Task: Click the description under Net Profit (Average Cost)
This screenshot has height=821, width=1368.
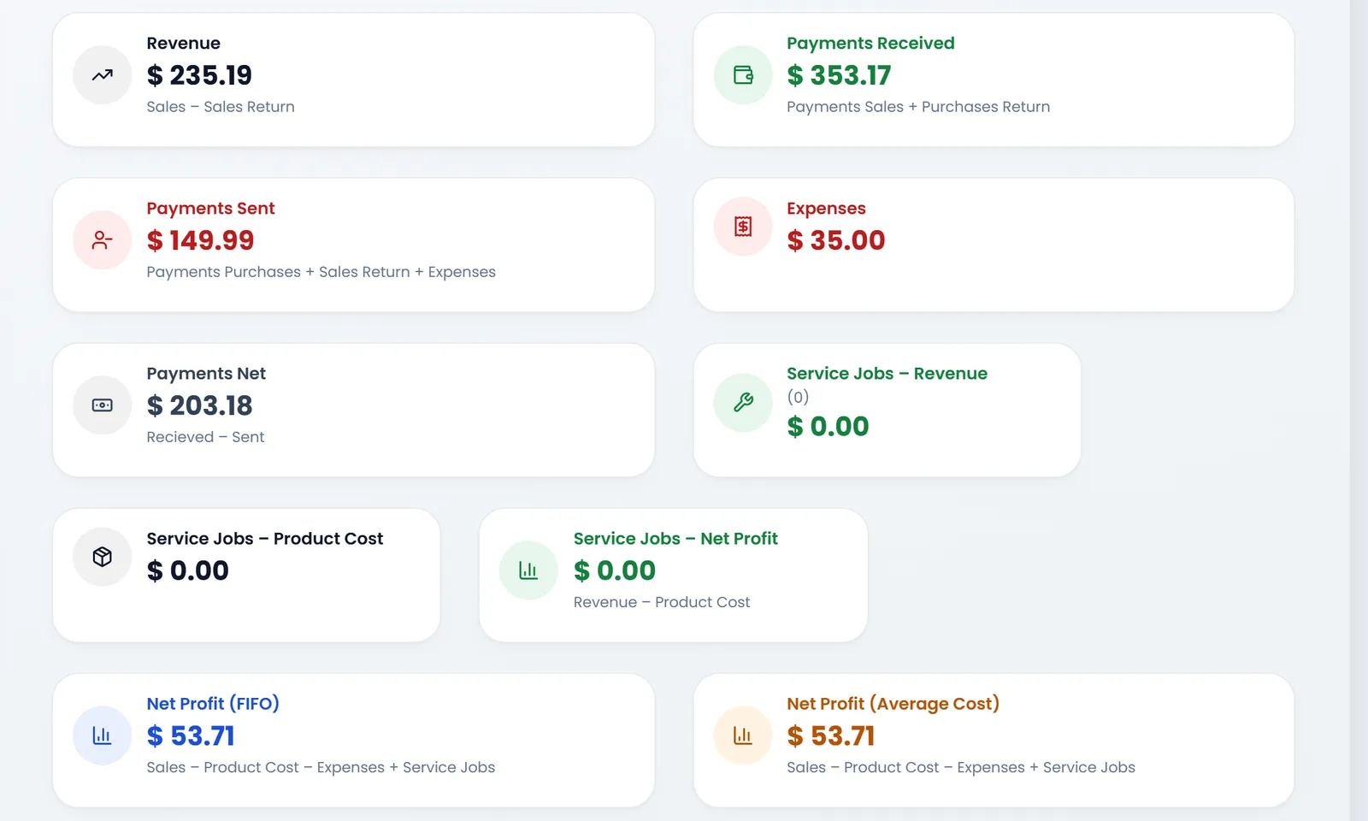Action: point(961,767)
